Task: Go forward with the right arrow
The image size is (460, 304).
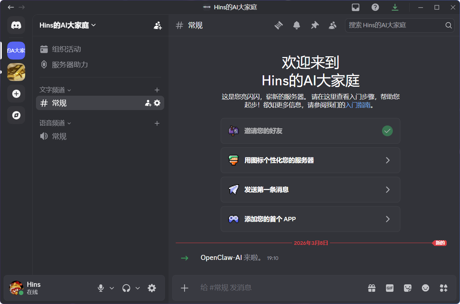Action: [22, 7]
